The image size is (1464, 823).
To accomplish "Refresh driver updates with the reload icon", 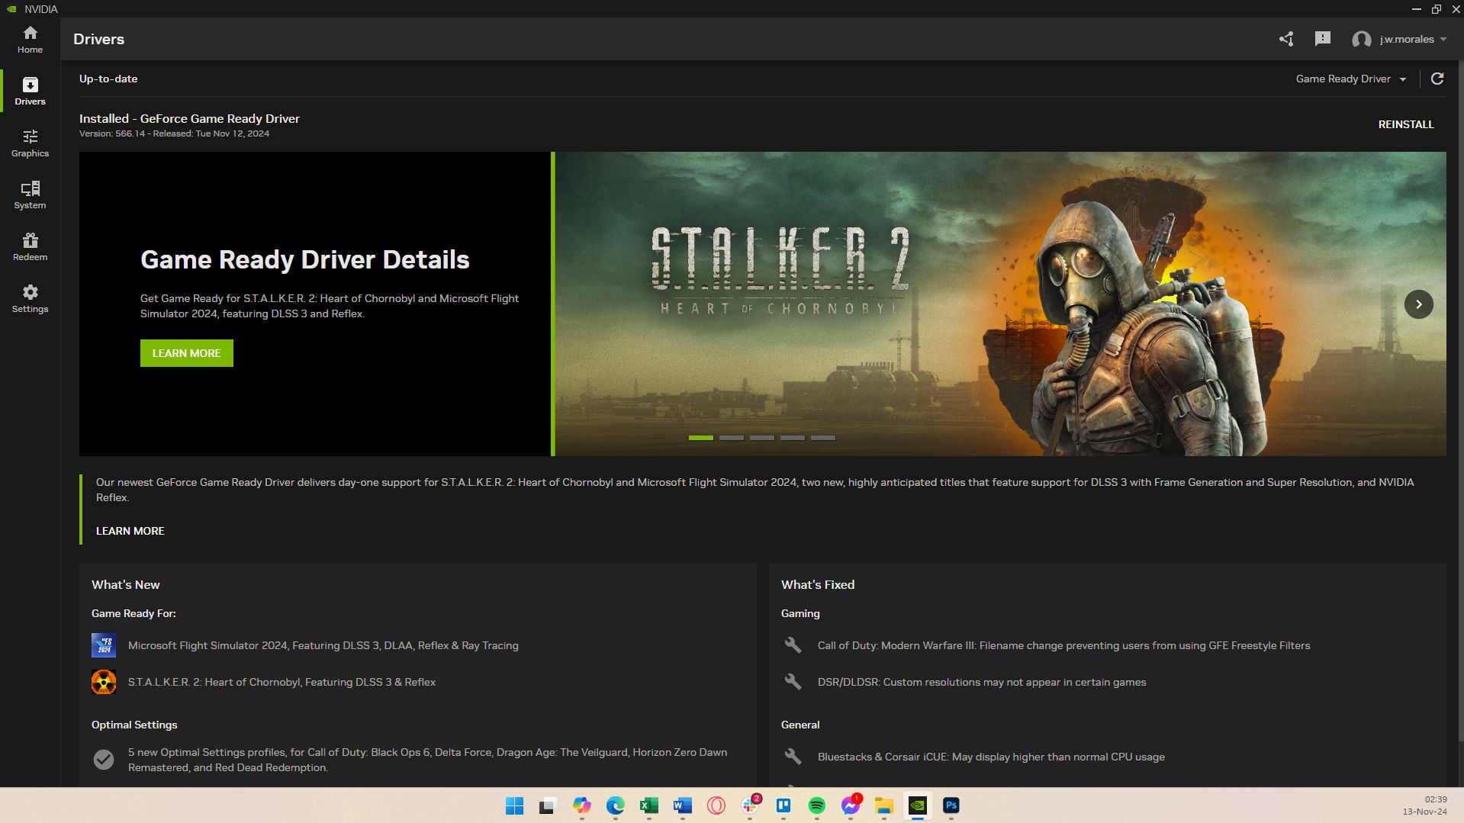I will [1437, 79].
